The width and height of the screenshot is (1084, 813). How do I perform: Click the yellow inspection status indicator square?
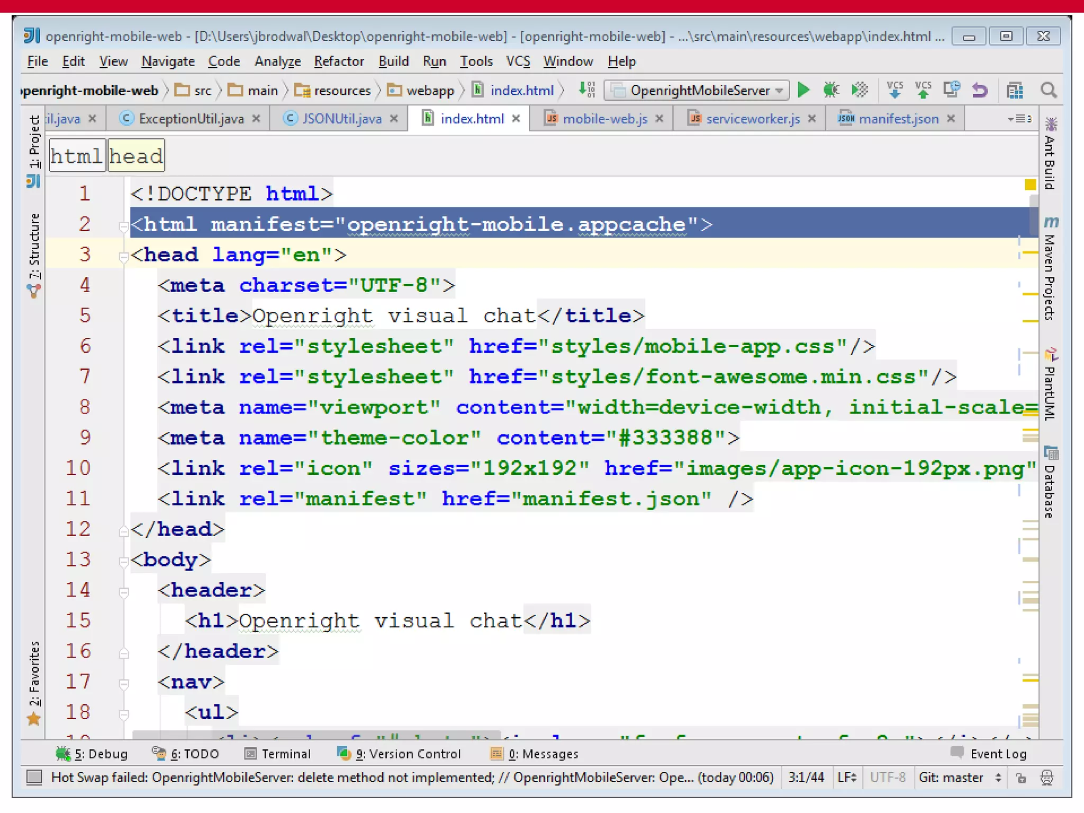[1030, 185]
